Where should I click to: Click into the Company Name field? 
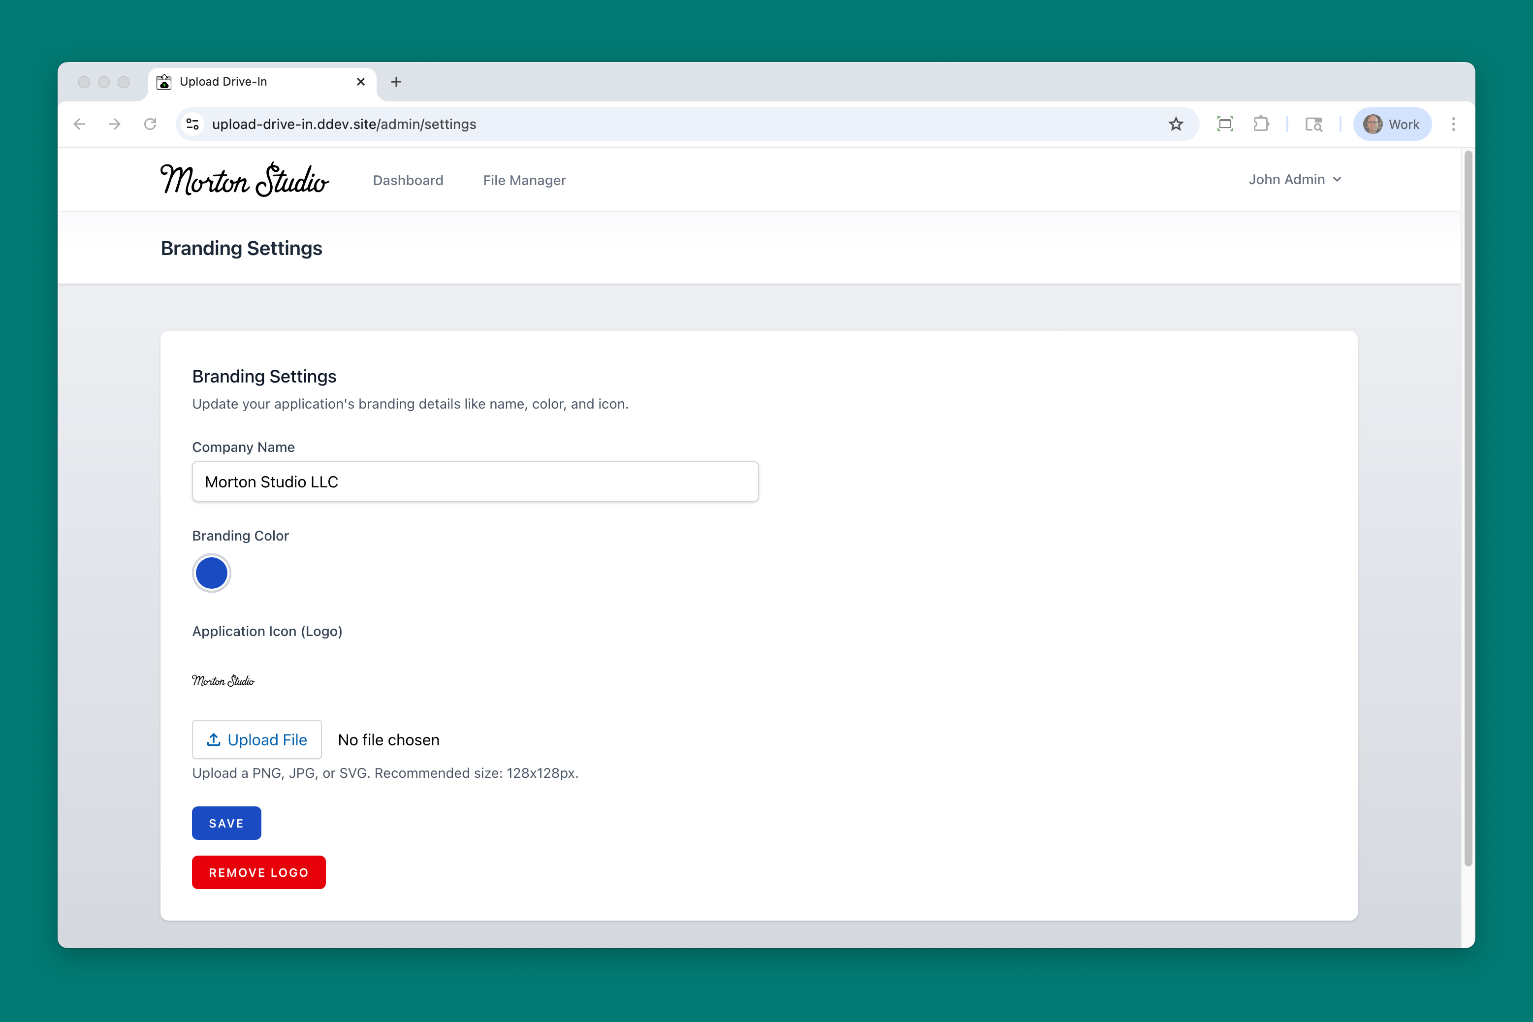coord(475,481)
